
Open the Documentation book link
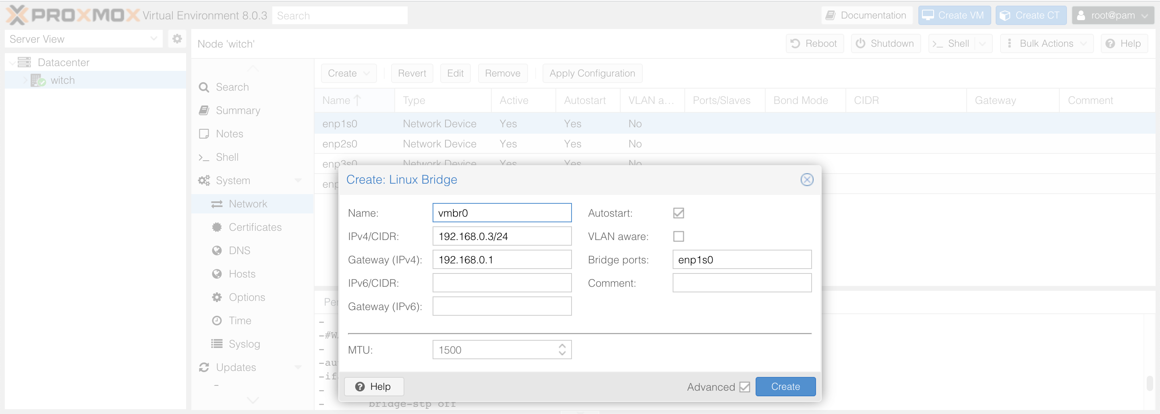point(866,15)
